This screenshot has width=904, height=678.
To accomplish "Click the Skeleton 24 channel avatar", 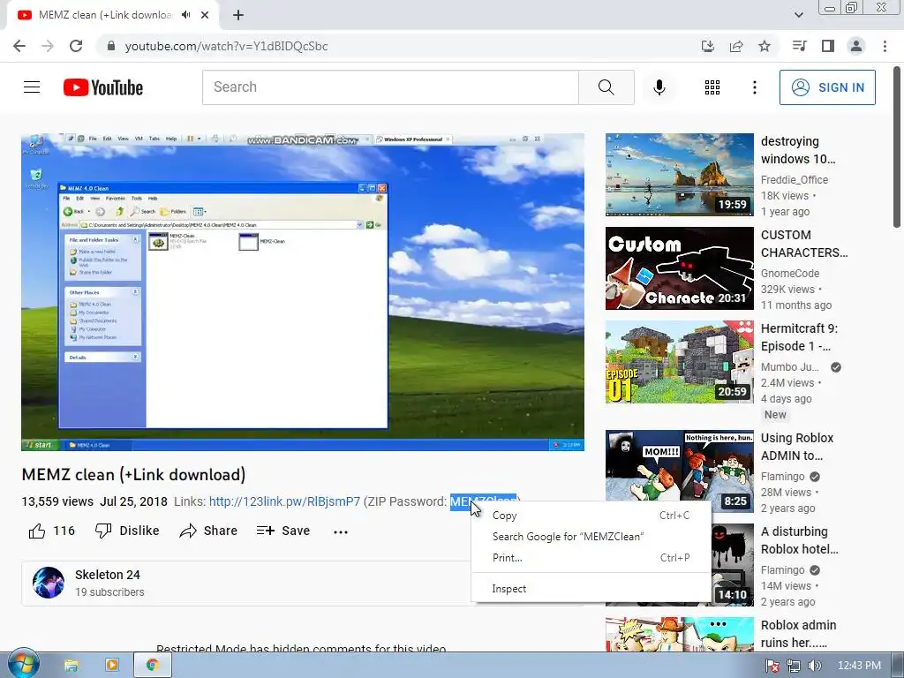I will tap(49, 583).
